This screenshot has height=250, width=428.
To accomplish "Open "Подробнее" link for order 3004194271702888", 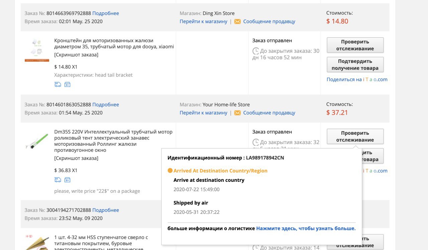I will [106, 210].
